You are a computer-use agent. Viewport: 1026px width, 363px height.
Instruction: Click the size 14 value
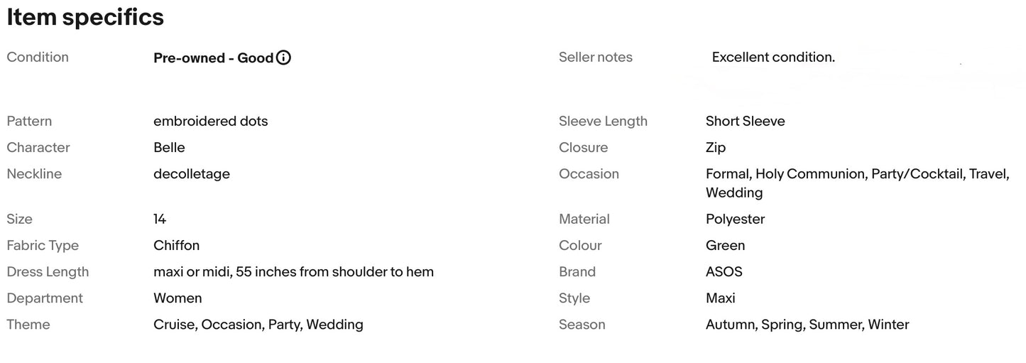[160, 219]
